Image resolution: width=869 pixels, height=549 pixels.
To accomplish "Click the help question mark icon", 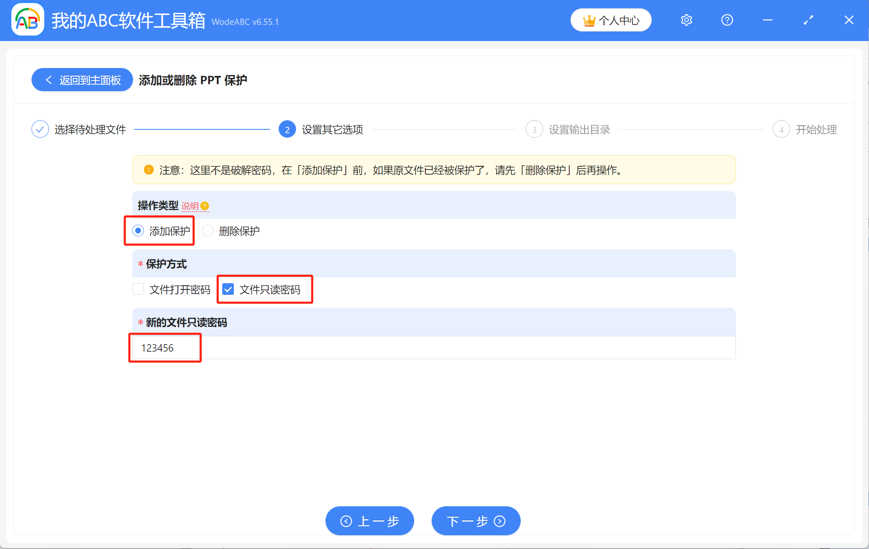I will (727, 19).
